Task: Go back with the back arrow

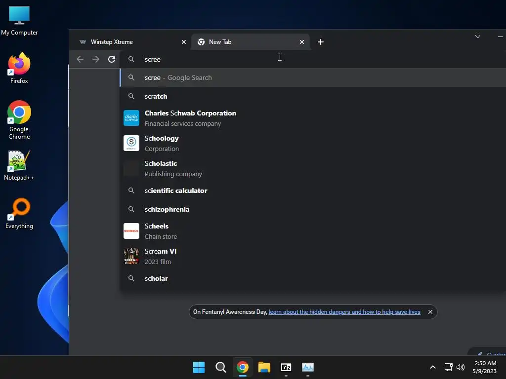Action: click(x=80, y=59)
